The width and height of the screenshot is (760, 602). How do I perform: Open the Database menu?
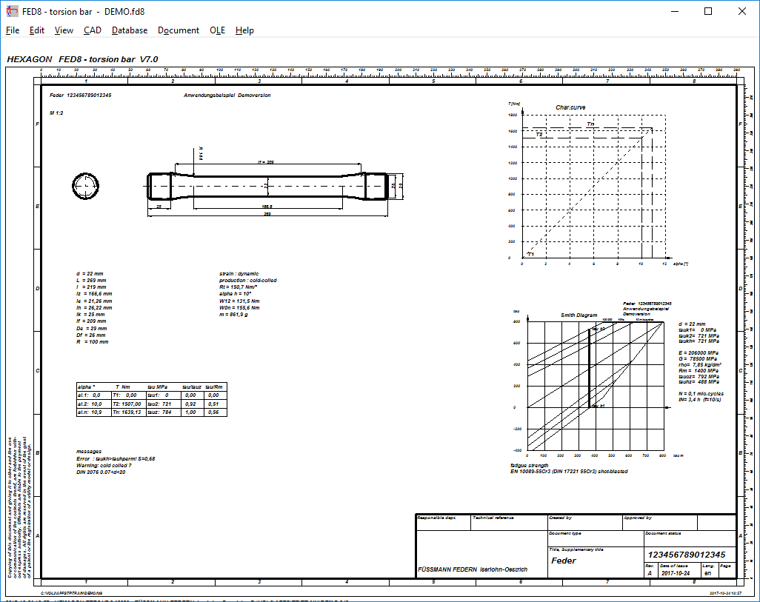tap(130, 30)
